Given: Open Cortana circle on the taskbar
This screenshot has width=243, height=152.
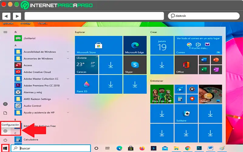Looking at the screenshot, I should click(96, 148).
